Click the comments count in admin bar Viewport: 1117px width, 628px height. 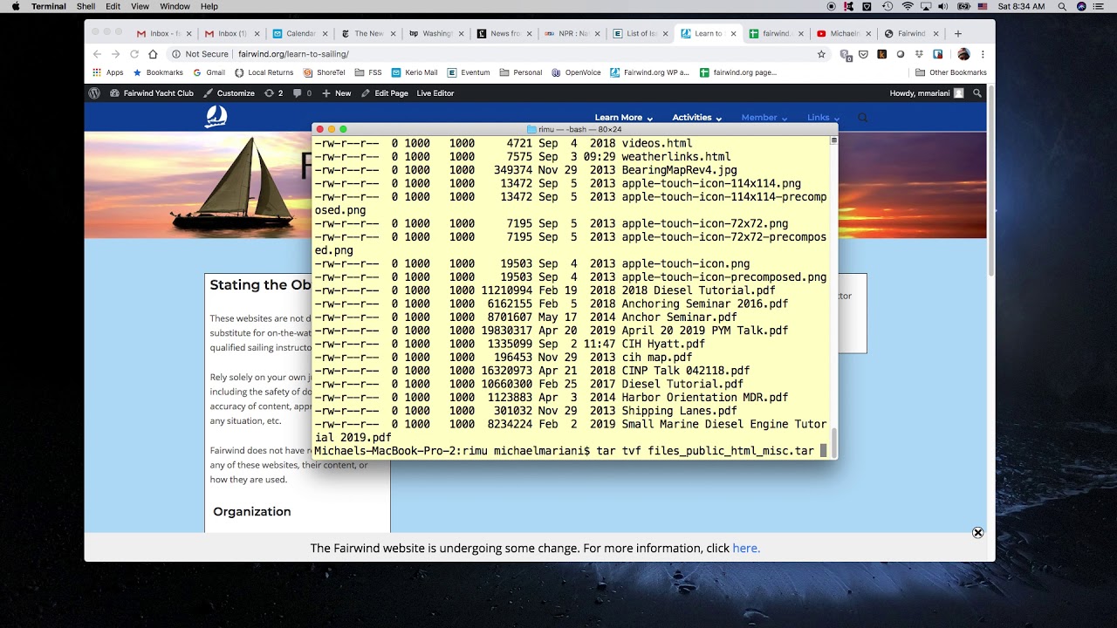click(302, 93)
